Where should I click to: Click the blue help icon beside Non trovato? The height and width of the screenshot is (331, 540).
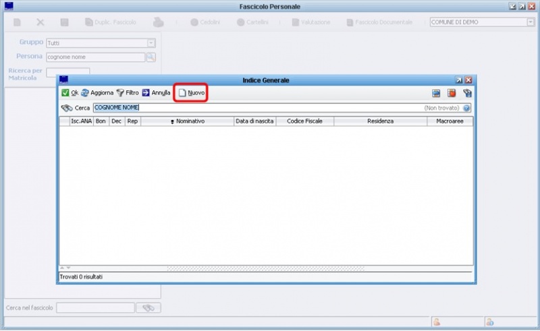coord(466,108)
